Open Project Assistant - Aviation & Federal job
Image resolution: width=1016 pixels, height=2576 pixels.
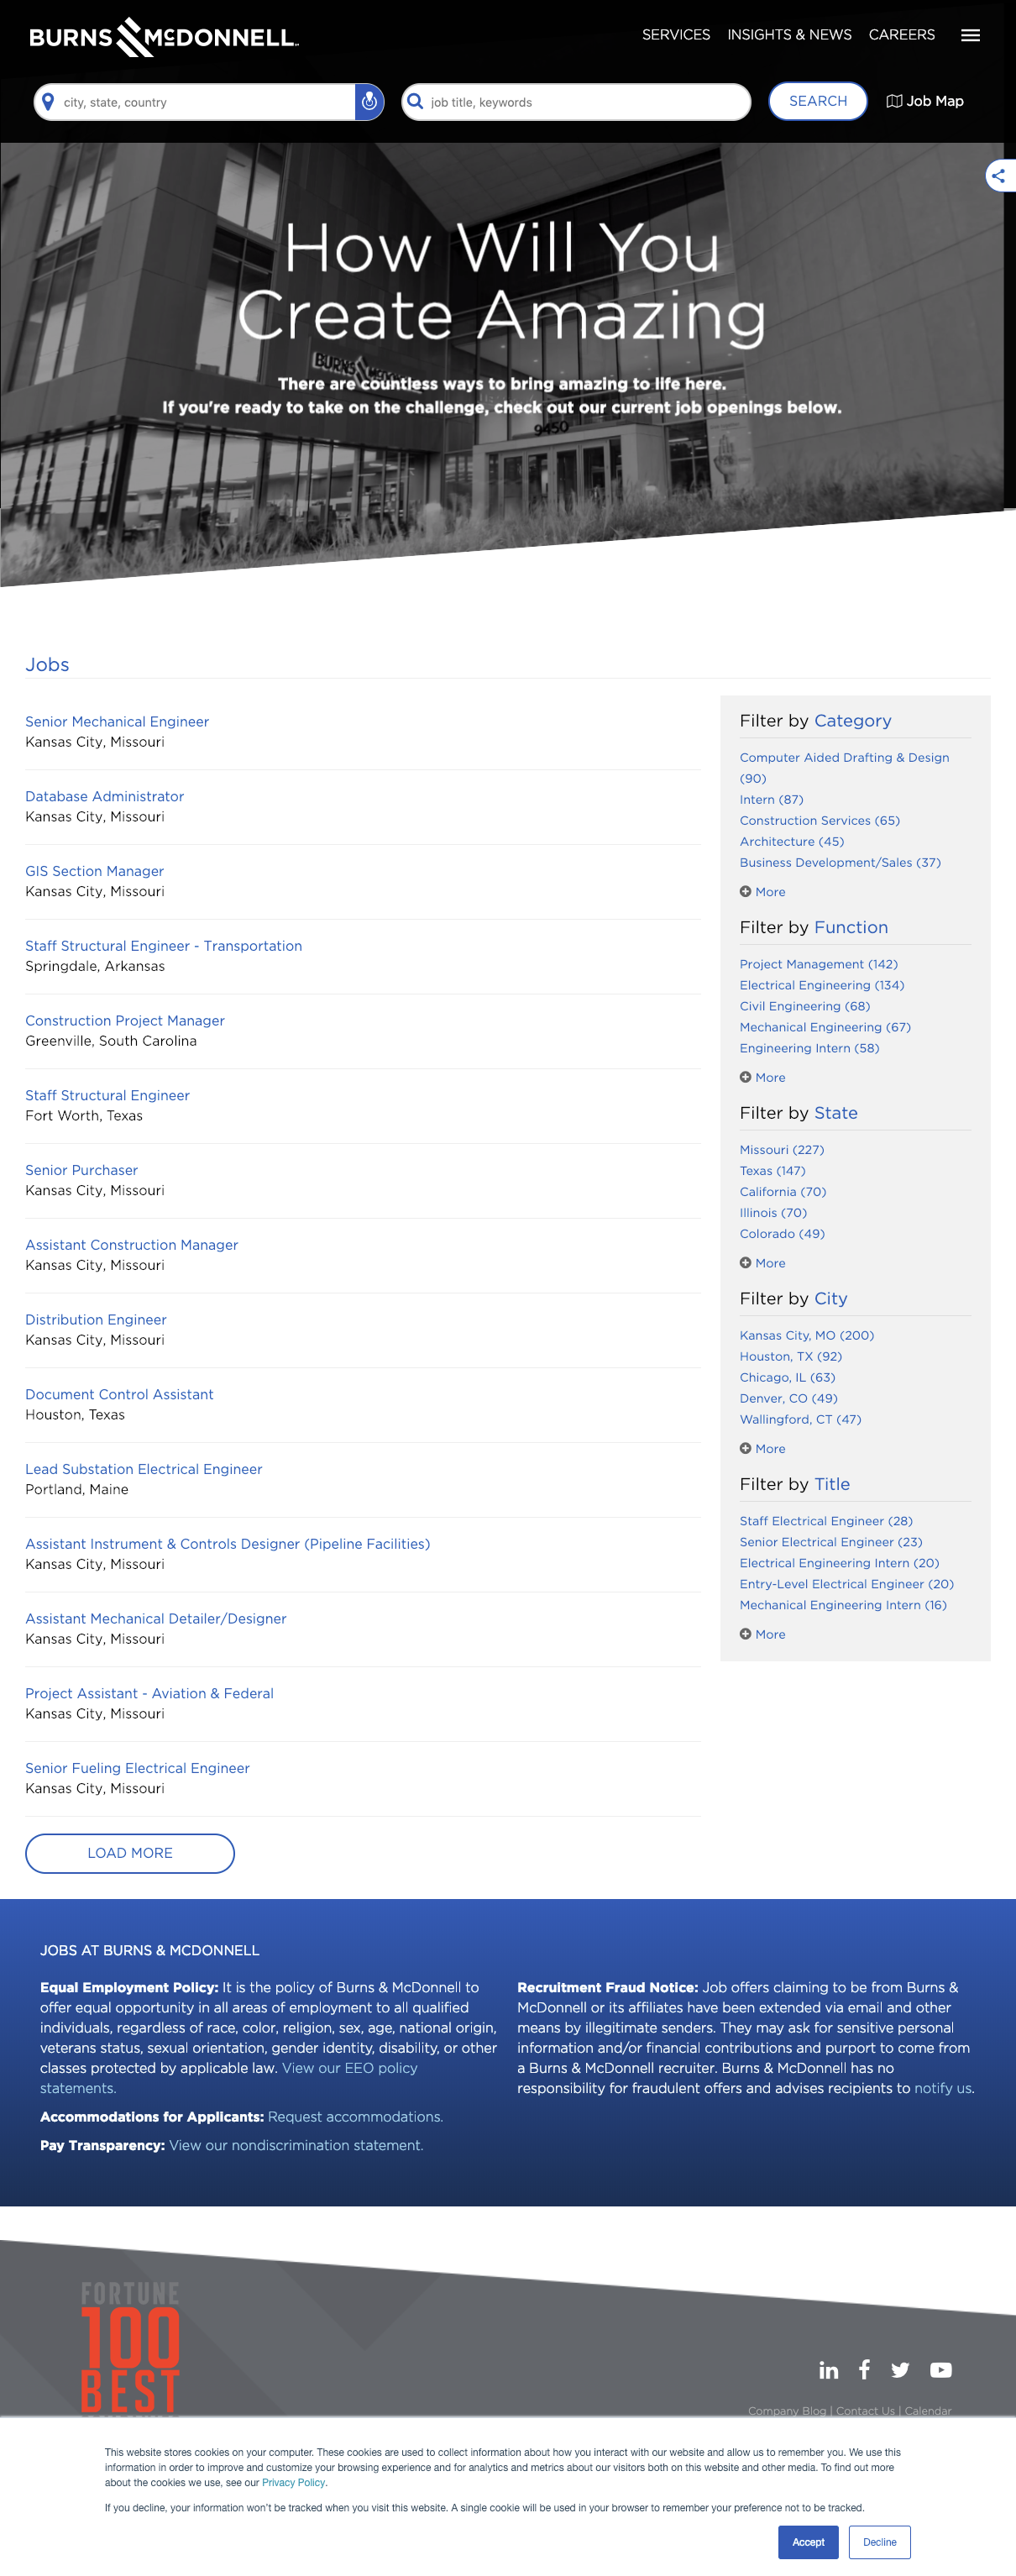click(150, 1694)
